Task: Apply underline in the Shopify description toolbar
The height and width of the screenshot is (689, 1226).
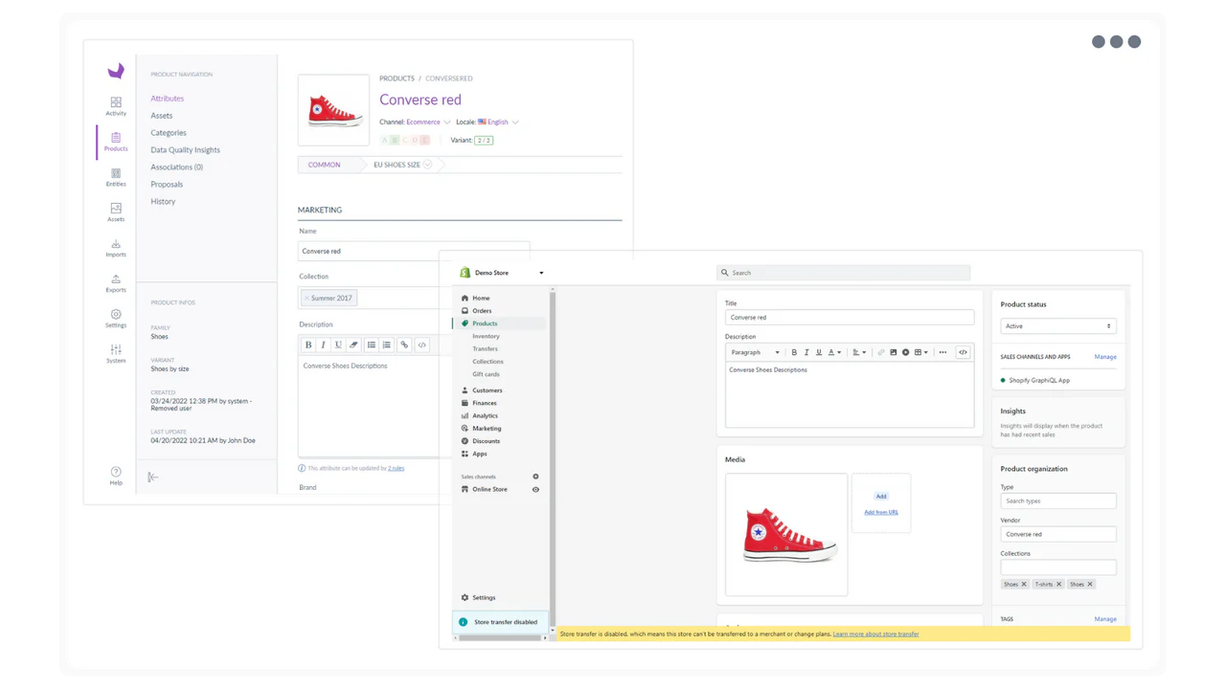Action: click(819, 352)
